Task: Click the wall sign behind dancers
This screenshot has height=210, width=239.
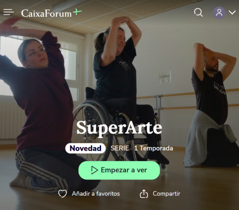Action: [165, 77]
